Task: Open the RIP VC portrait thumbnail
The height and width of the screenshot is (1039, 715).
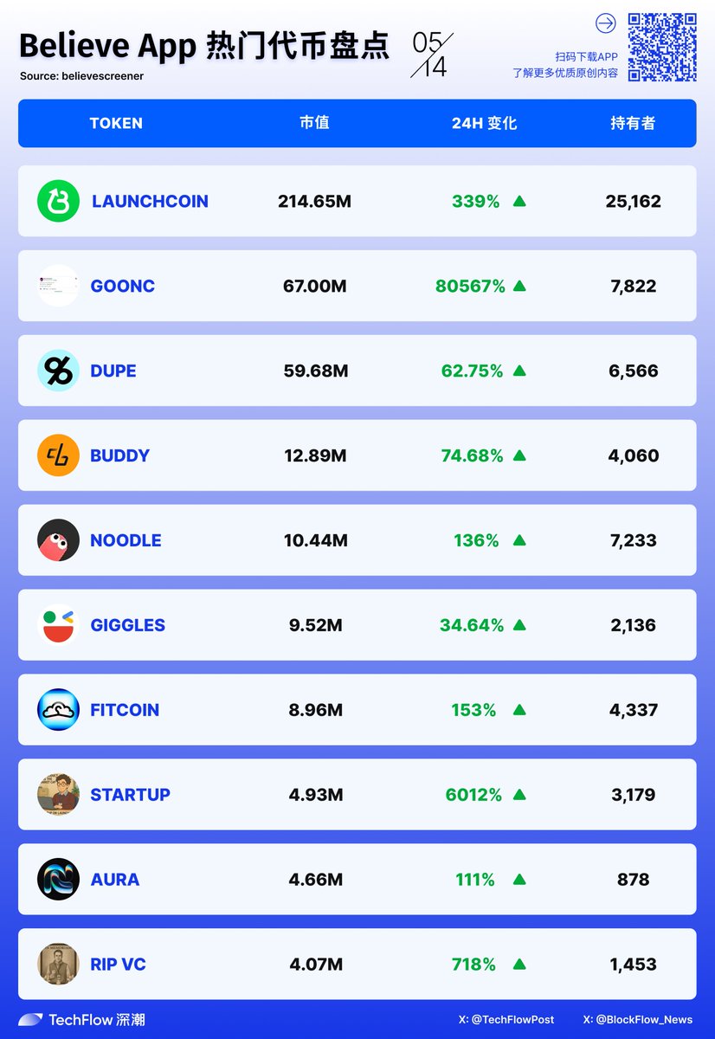Action: (58, 965)
